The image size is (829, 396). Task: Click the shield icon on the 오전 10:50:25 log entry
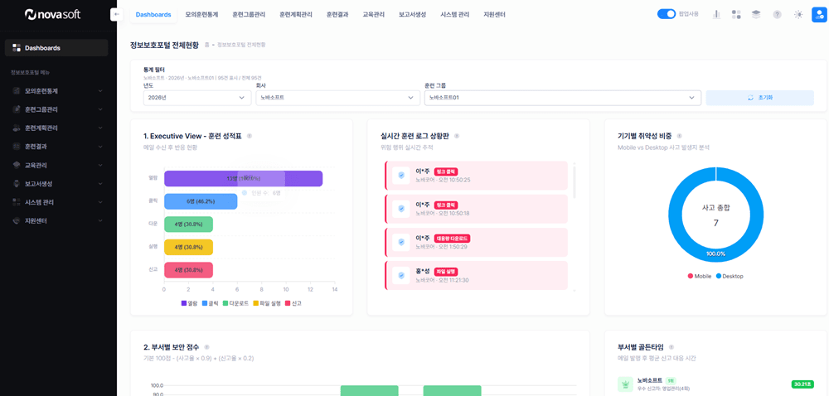click(x=401, y=176)
